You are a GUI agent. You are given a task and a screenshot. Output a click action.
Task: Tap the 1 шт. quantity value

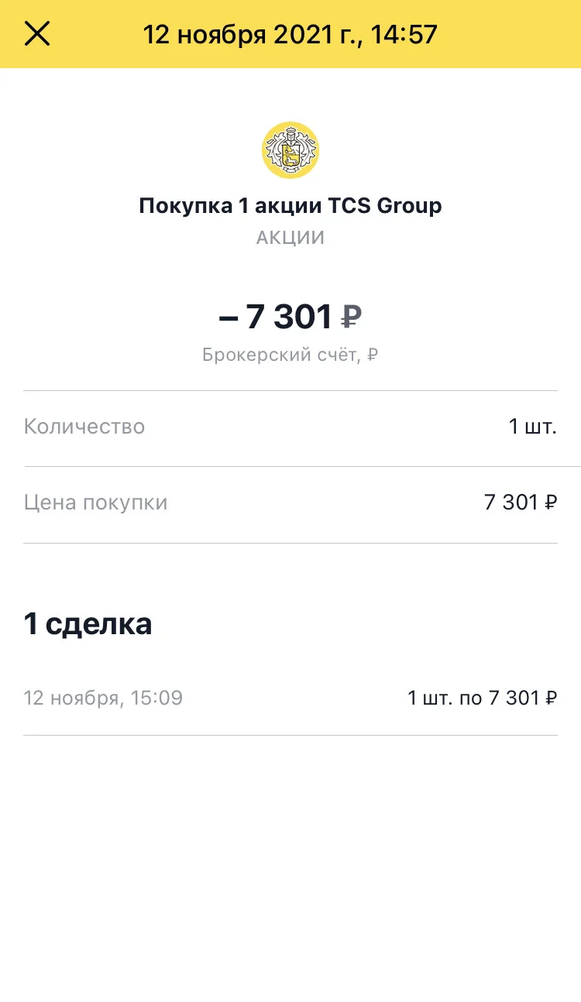click(x=533, y=427)
